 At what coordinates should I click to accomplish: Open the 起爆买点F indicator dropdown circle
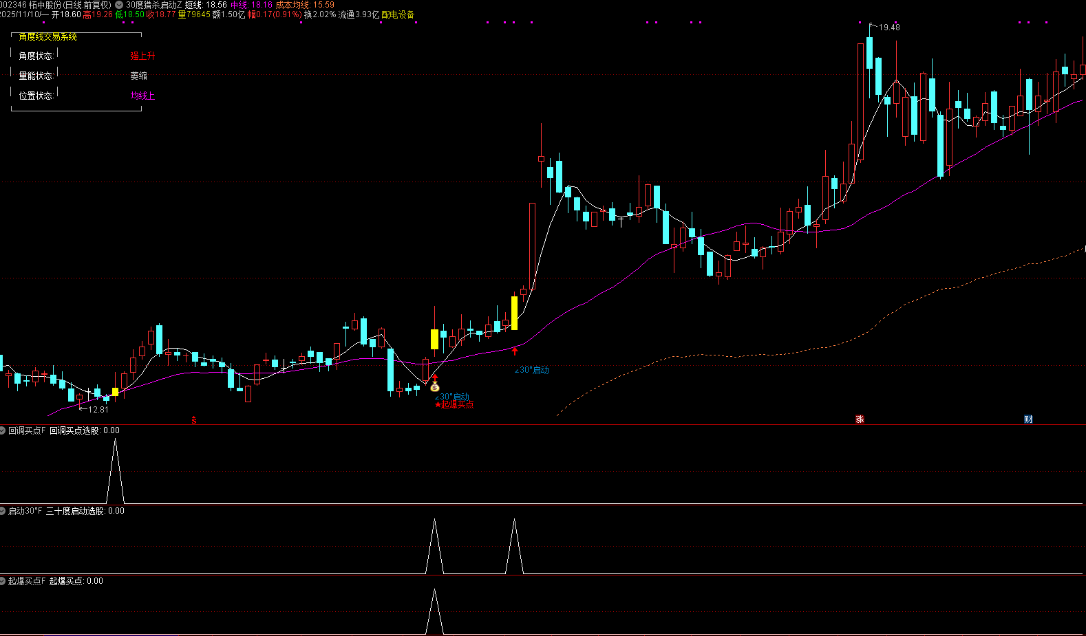point(3,581)
